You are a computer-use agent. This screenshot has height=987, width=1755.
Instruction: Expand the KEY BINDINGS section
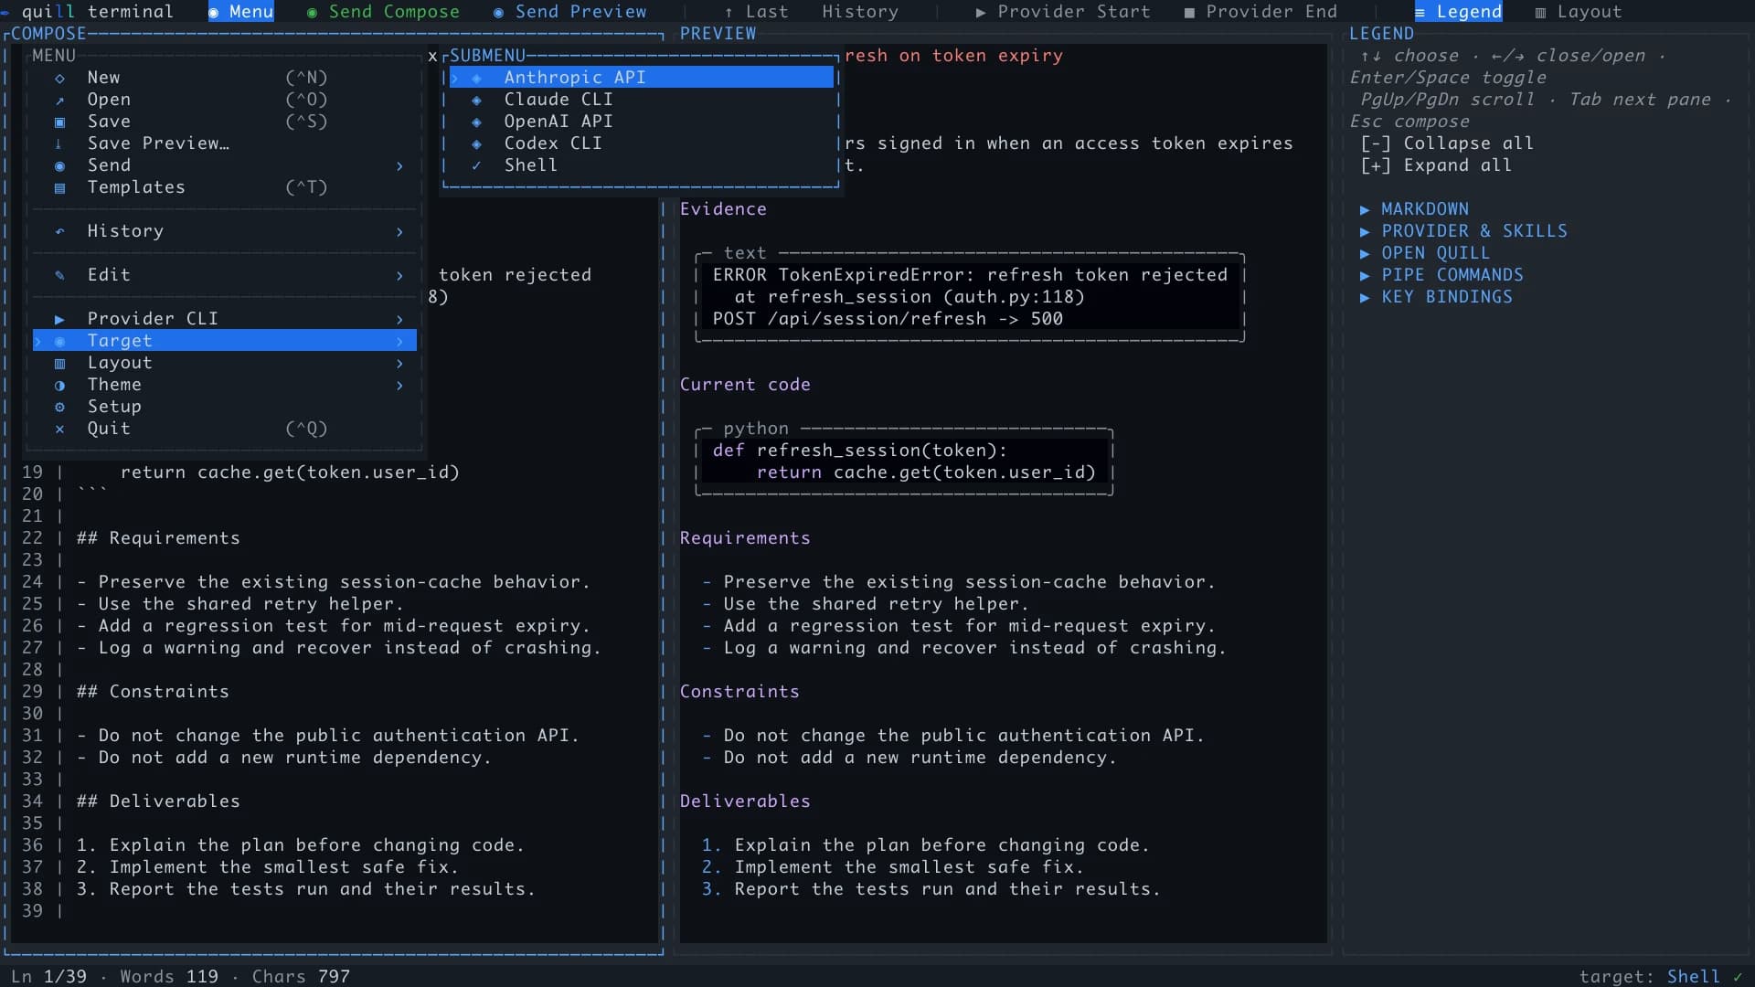(x=1436, y=297)
